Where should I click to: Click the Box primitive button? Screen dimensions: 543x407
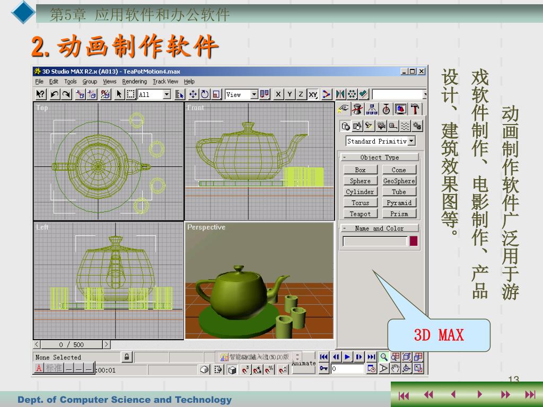pyautogui.click(x=360, y=170)
